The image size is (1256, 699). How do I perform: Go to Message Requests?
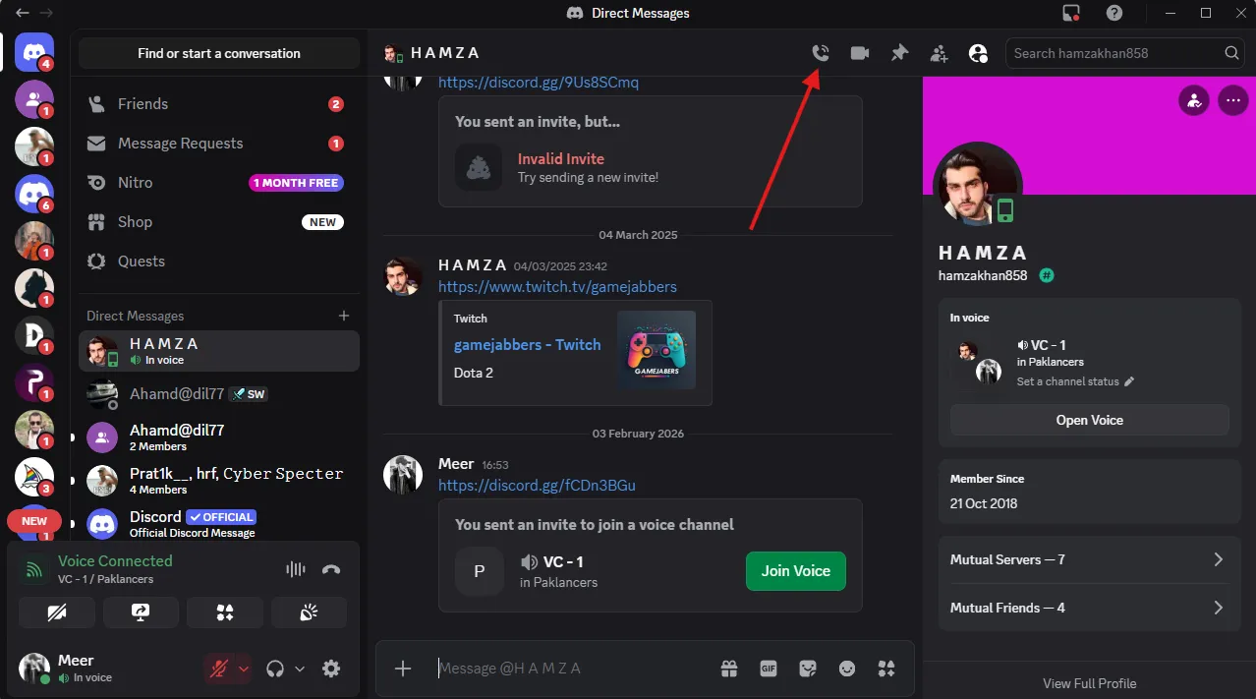pyautogui.click(x=180, y=144)
